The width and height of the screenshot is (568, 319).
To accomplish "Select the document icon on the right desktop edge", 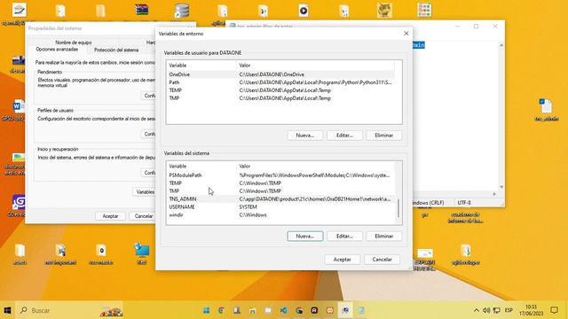I will pos(546,106).
